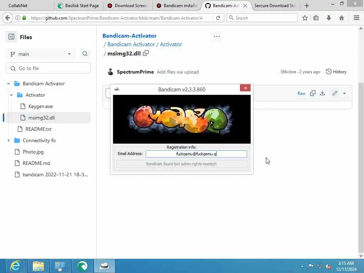Open Action Center flag tray icon

(x=311, y=266)
